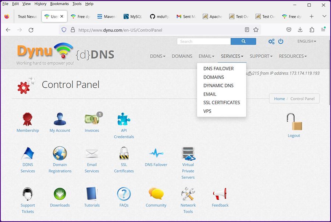Screen dimensions: 331x222
Task: Click the site Search input field
Action: (x=203, y=41)
